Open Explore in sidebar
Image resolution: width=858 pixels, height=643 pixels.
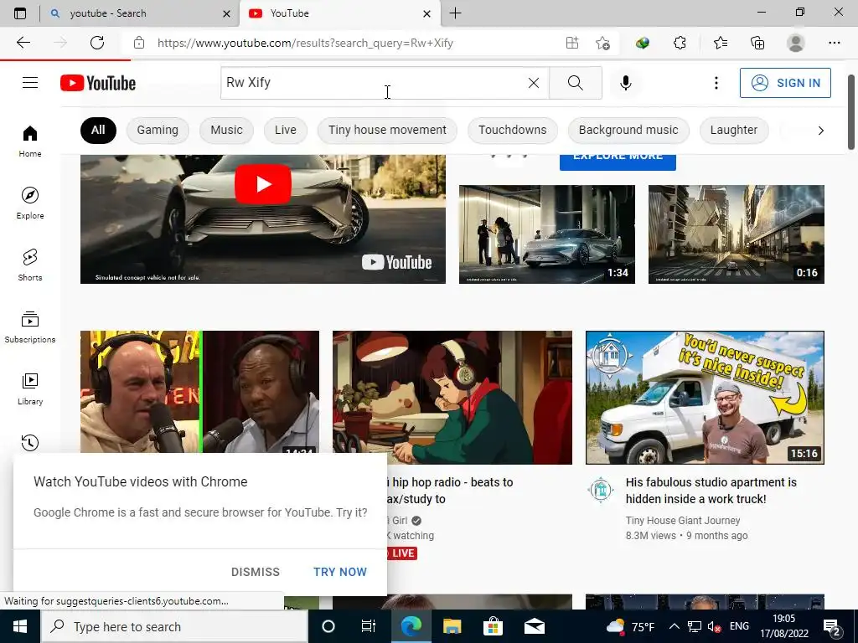30,203
